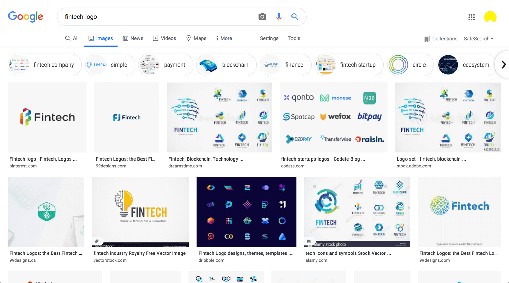
Task: Open the dribbble dark logo grid thumbnail
Action: click(246, 212)
